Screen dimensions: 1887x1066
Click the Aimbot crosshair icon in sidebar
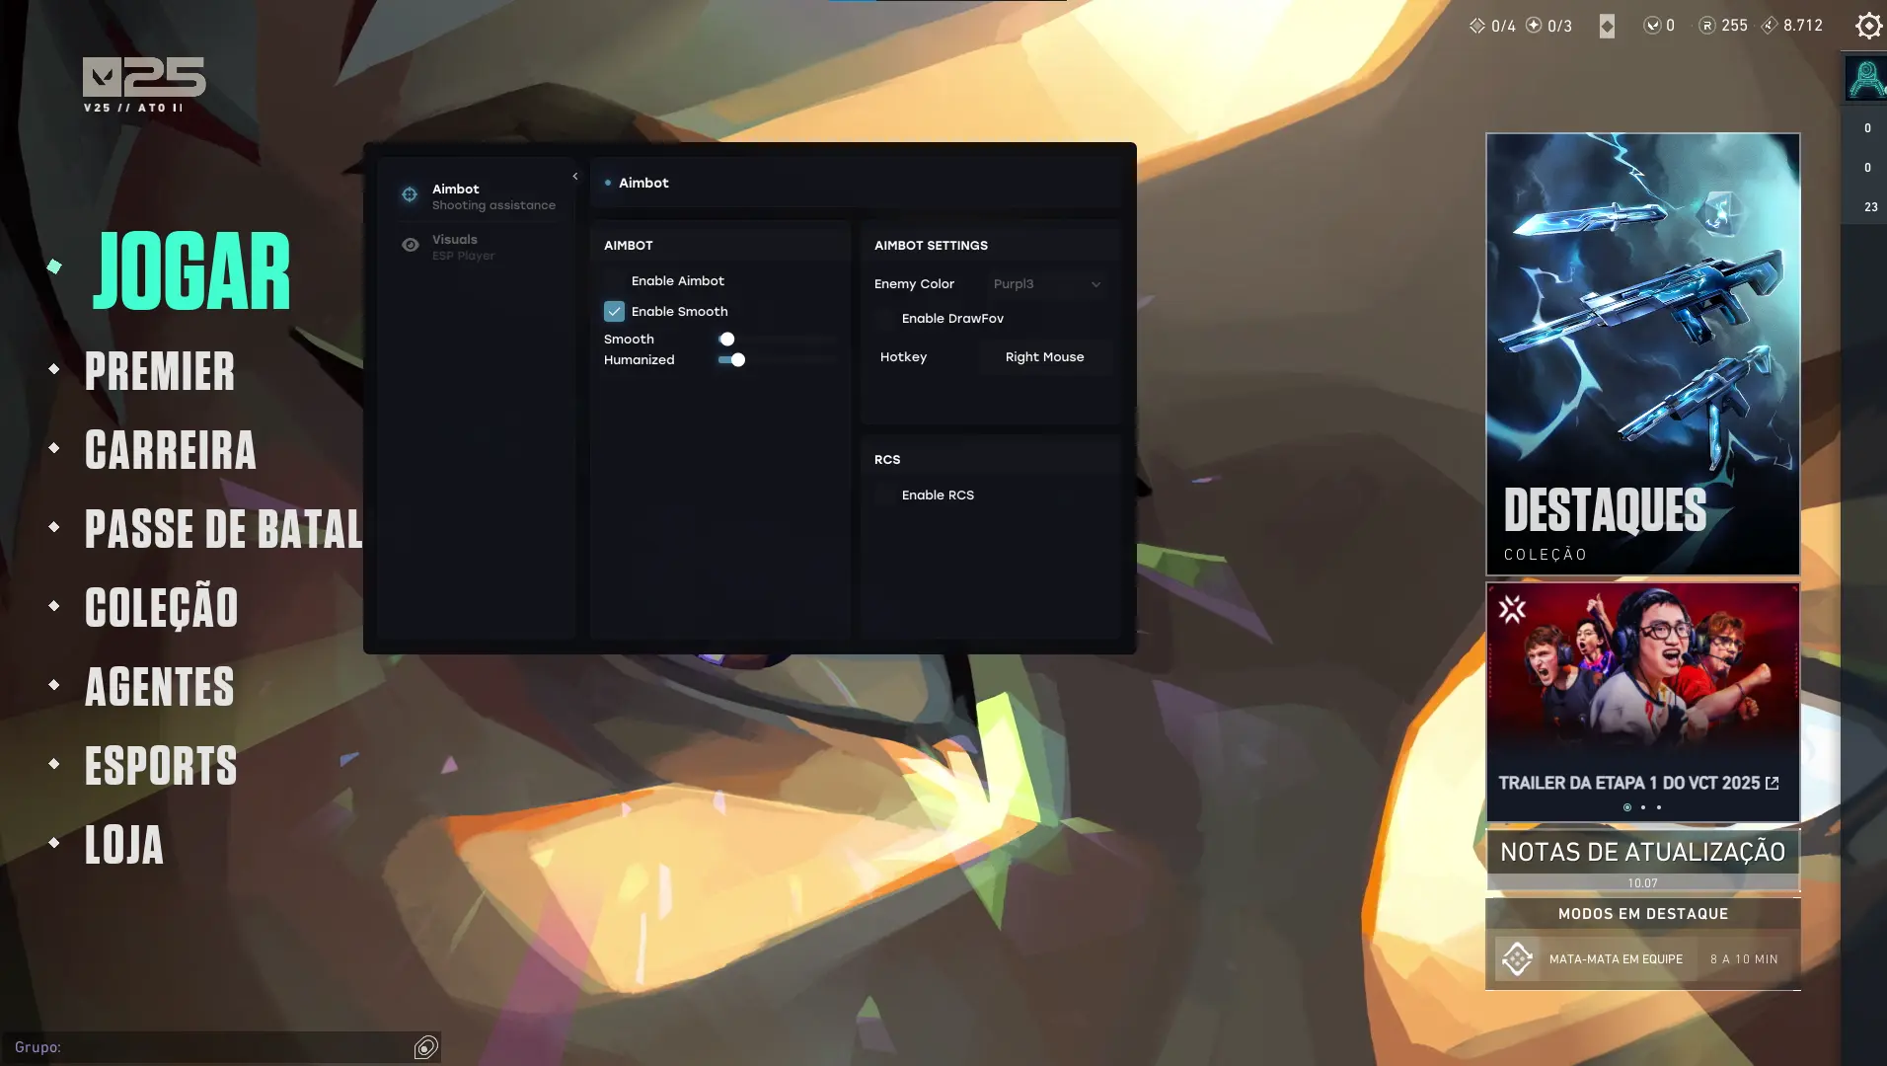(x=410, y=195)
